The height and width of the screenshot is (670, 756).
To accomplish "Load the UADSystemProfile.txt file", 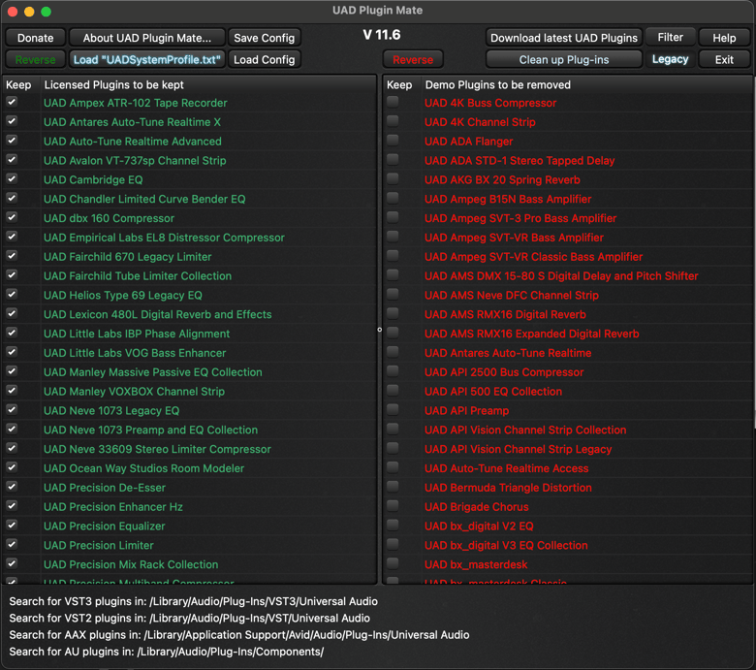I will [x=147, y=59].
